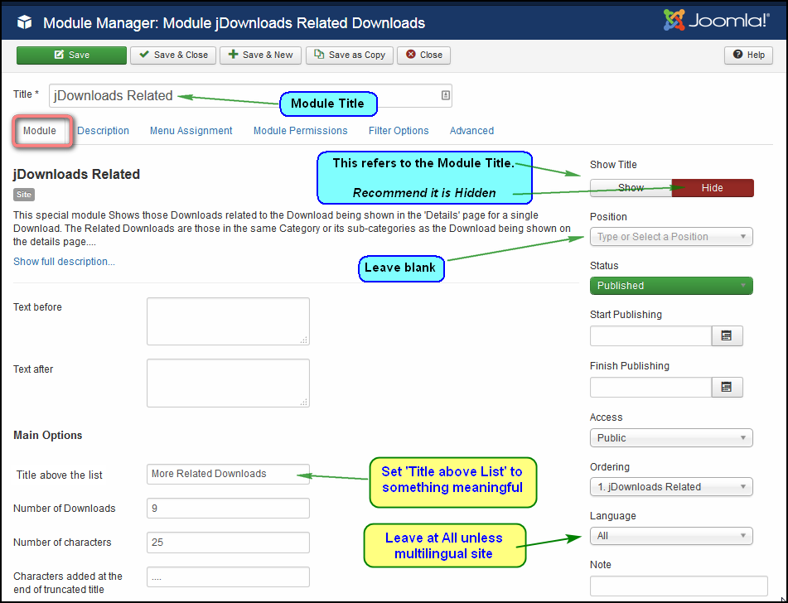Click the Joomla! logo
The width and height of the screenshot is (788, 603).
716,21
